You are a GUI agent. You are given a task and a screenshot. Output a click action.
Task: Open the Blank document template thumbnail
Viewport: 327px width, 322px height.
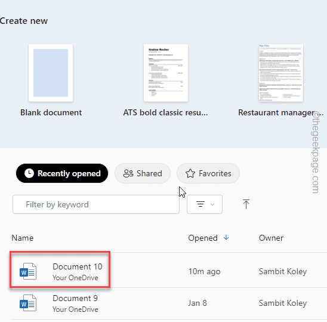coord(51,73)
